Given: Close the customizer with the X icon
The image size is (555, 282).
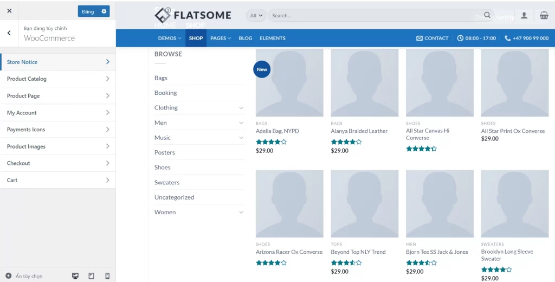Looking at the screenshot, I should click(x=9, y=11).
